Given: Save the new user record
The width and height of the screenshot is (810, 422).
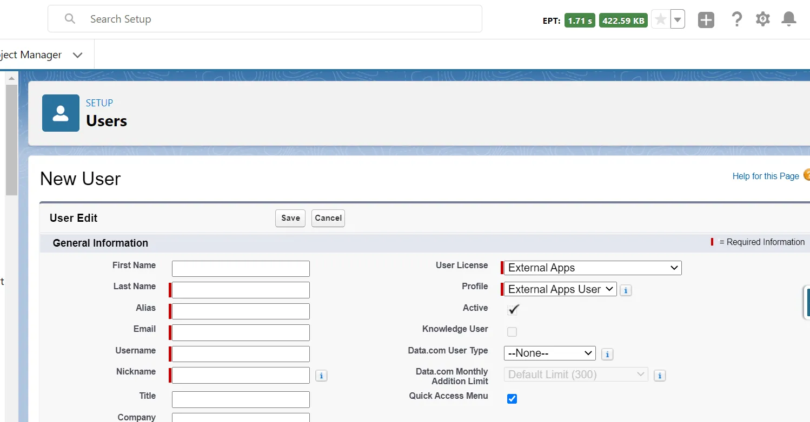Looking at the screenshot, I should (x=290, y=218).
